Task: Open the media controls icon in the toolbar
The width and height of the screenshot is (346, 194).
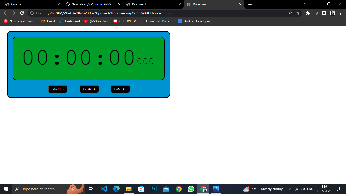Action: click(x=316, y=13)
